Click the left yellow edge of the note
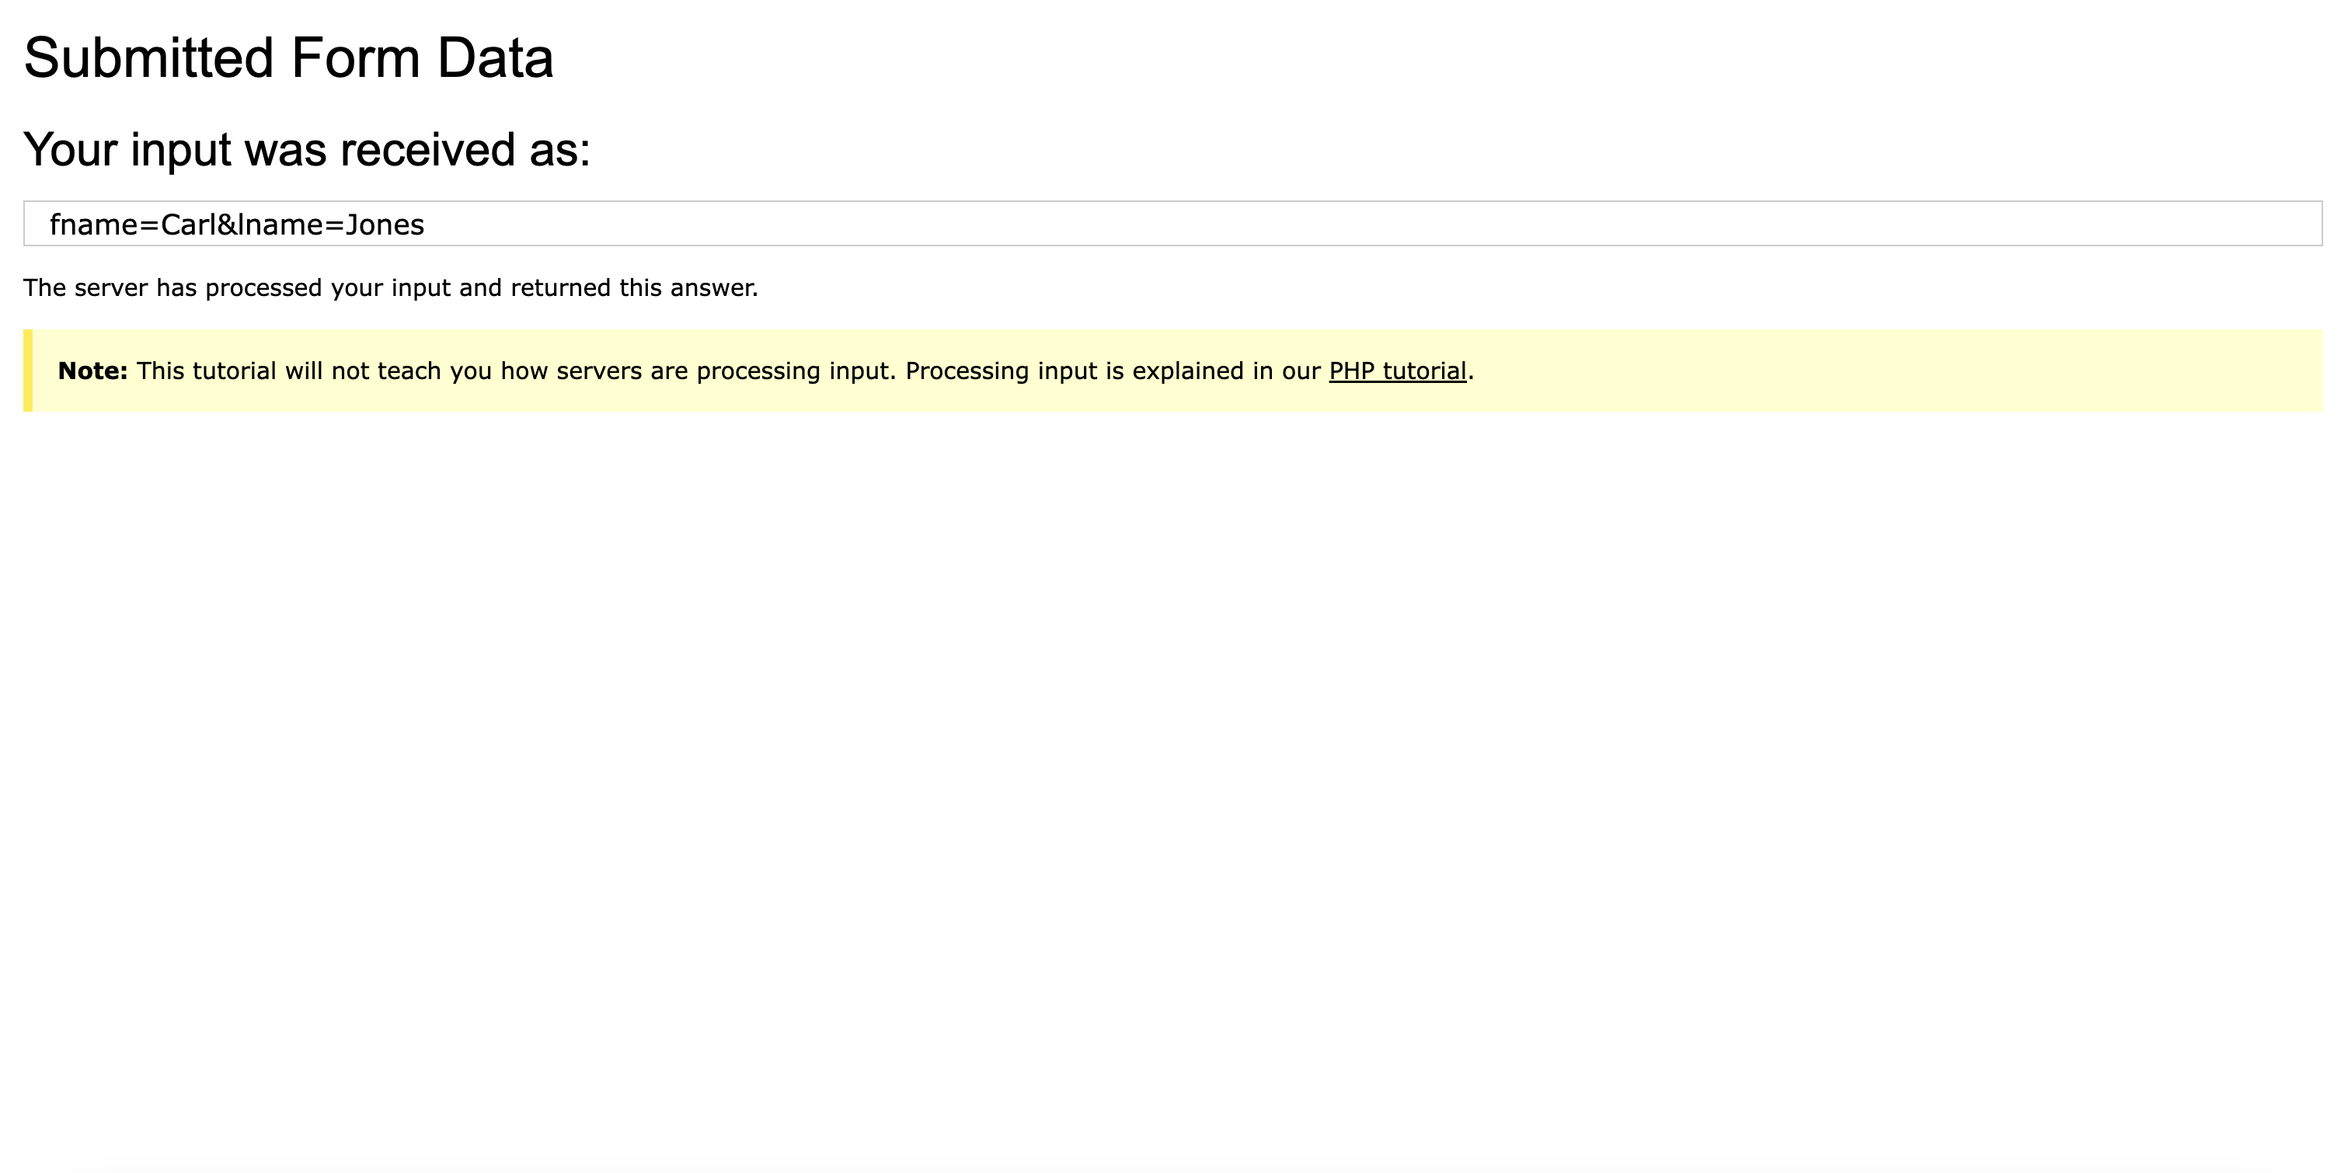This screenshot has width=2348, height=1173. click(x=28, y=371)
